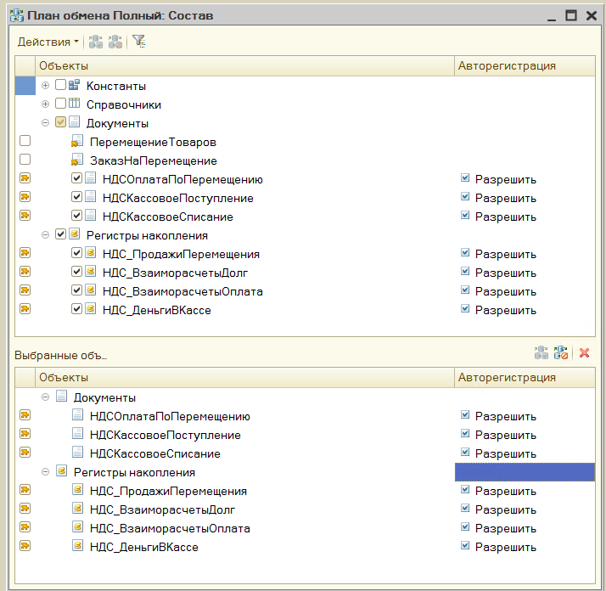Viewport: 606px width, 591px height.
Task: Uncheck НДС_ВзаиморасчетыОплата in upper list
Action: [76, 290]
